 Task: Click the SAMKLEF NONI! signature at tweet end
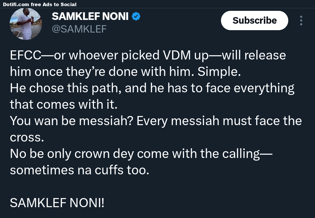(x=57, y=203)
